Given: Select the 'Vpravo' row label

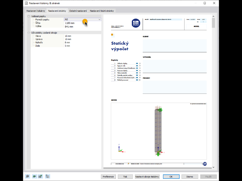Looking at the screenshot, I should tap(39, 39).
